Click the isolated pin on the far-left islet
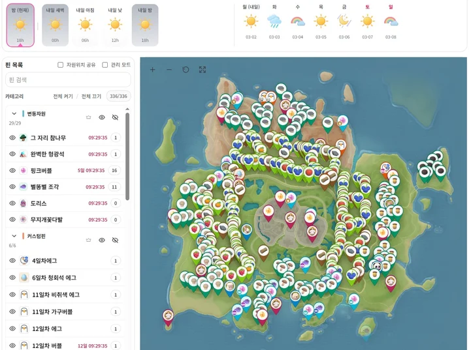Viewport: 469px width, 350px height. 168,315
